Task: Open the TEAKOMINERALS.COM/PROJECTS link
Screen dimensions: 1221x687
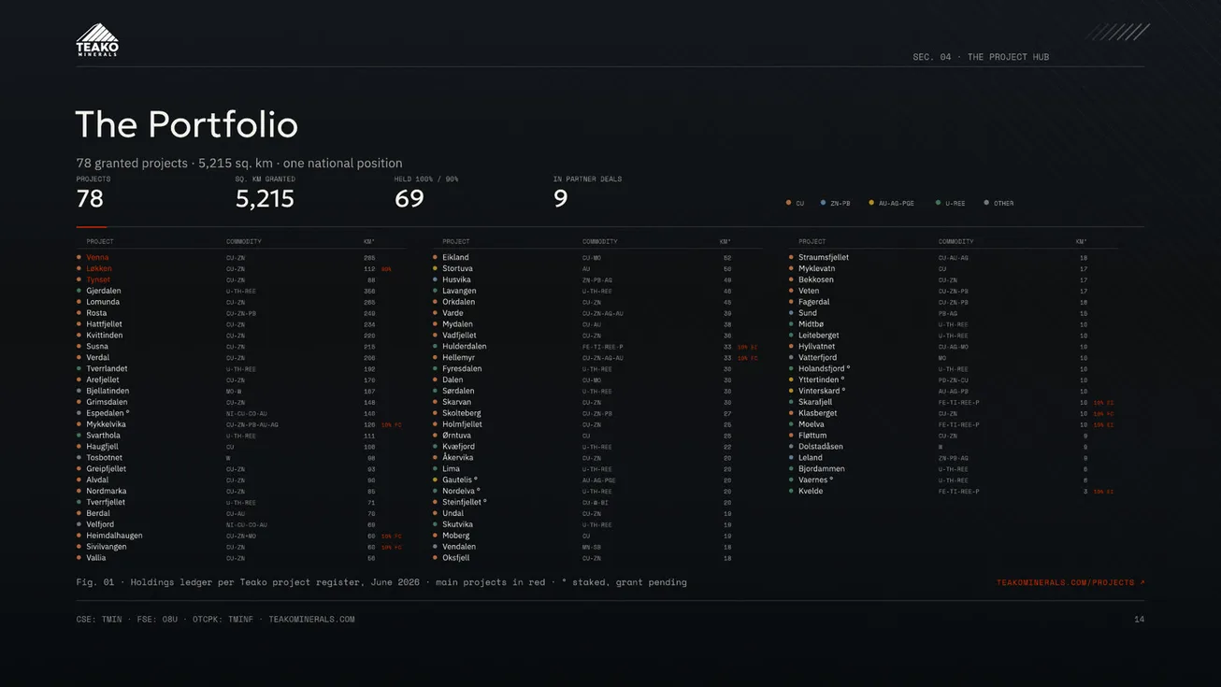Action: pos(1070,582)
